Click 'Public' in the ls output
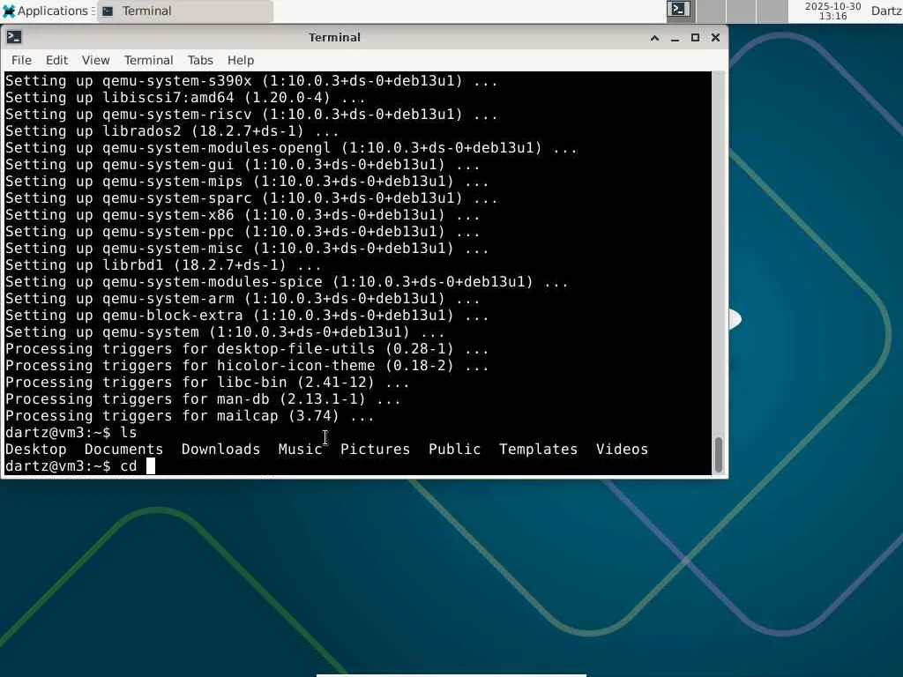 (454, 449)
